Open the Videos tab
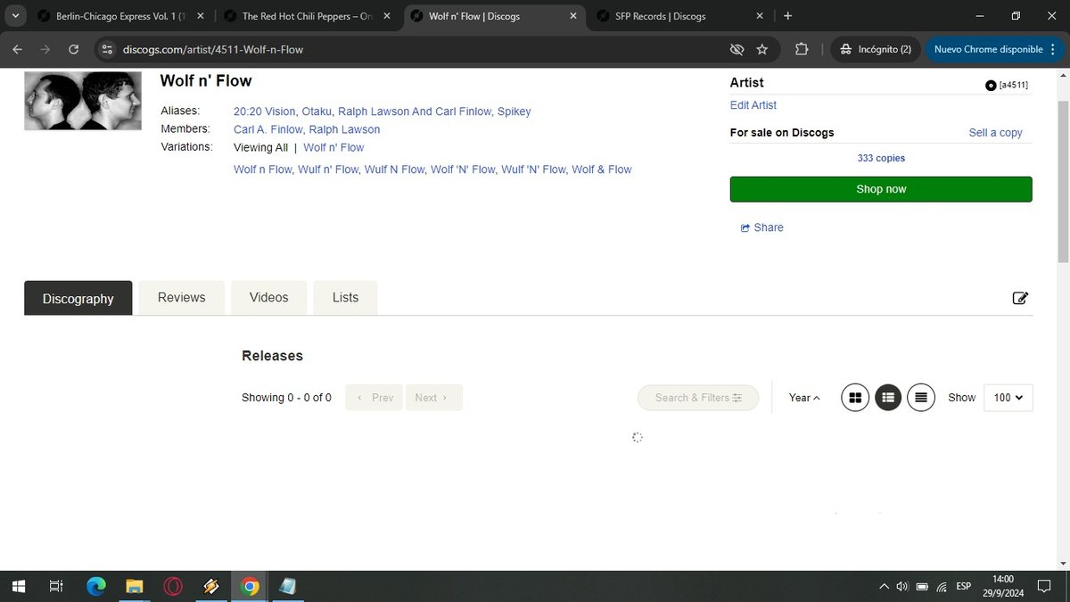Screen dimensions: 1070x602 [x=269, y=298]
